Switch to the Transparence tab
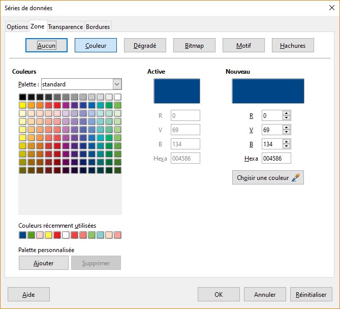Viewport: 340px width, 309px height. (65, 27)
